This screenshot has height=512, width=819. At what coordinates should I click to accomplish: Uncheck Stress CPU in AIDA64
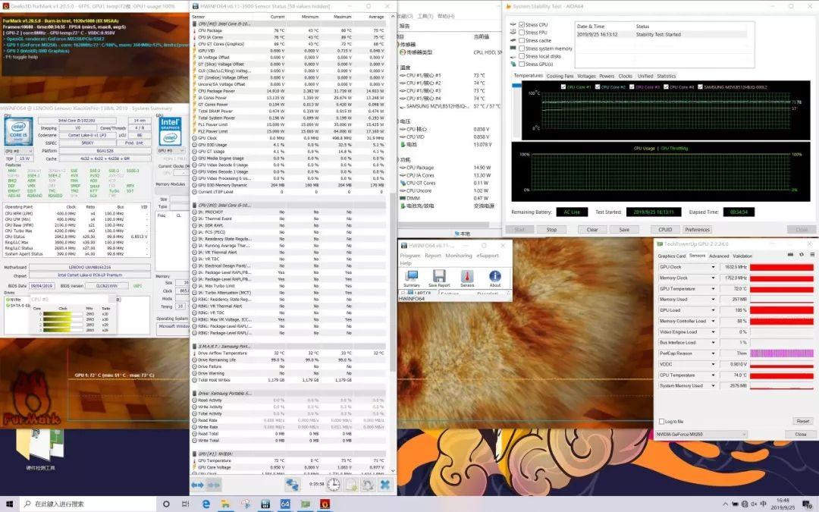tap(521, 24)
